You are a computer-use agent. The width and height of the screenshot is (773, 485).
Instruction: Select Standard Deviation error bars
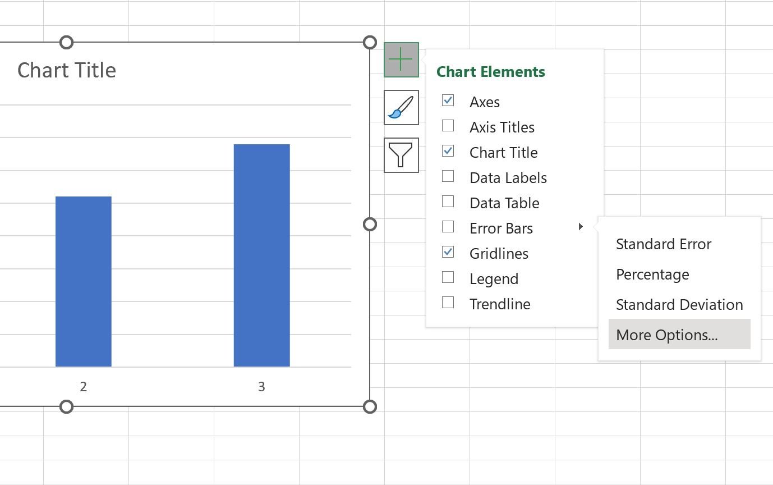coord(679,305)
